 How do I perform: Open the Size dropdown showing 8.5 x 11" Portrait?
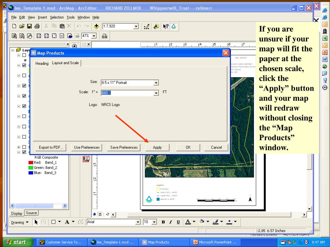click(x=156, y=83)
